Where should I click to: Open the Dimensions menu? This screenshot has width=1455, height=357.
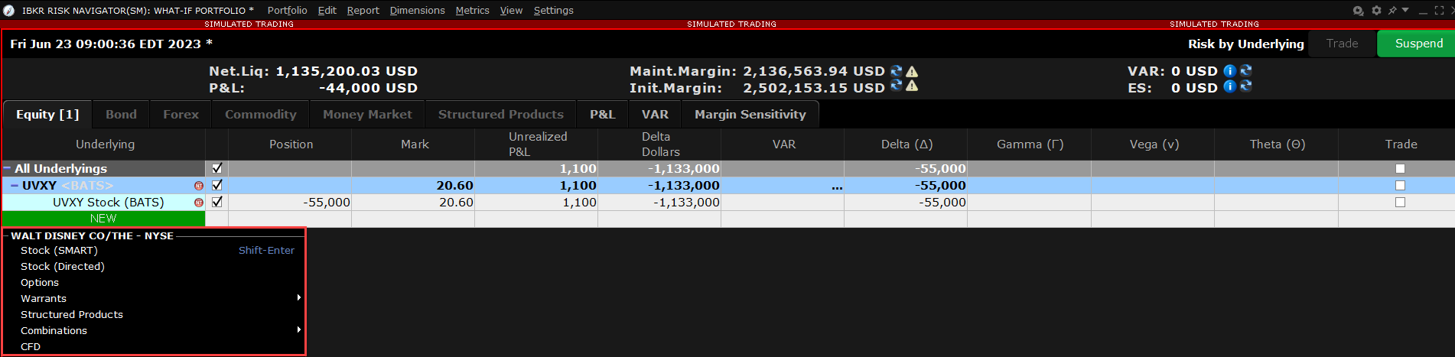click(417, 11)
